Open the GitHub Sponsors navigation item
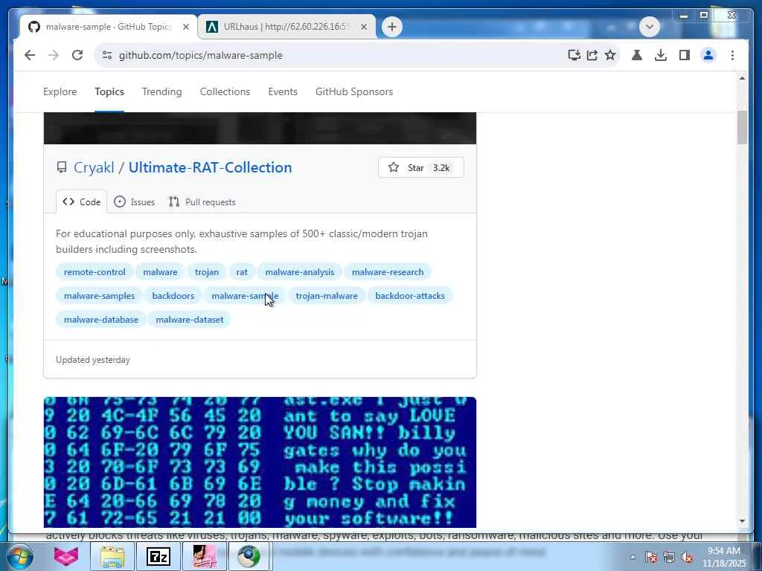This screenshot has width=762, height=571. (354, 91)
